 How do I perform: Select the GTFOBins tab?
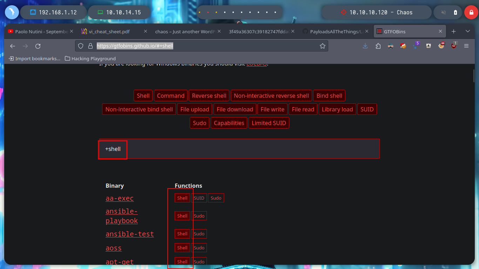pyautogui.click(x=410, y=32)
